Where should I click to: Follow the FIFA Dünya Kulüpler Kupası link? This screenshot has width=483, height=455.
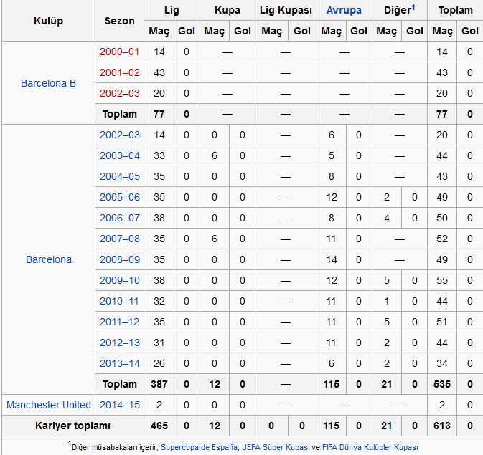[x=370, y=447]
